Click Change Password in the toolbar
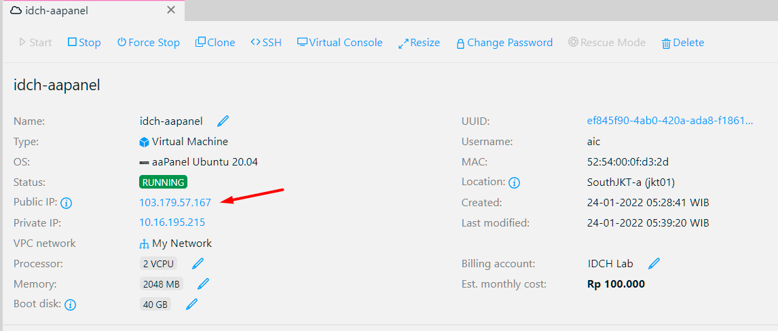Image resolution: width=778 pixels, height=331 pixels. click(x=504, y=42)
